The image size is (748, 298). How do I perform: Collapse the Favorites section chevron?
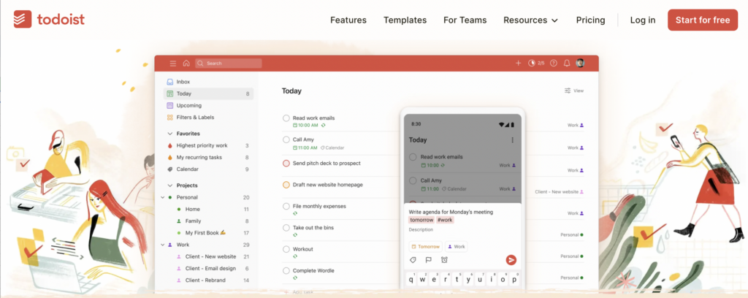click(169, 134)
